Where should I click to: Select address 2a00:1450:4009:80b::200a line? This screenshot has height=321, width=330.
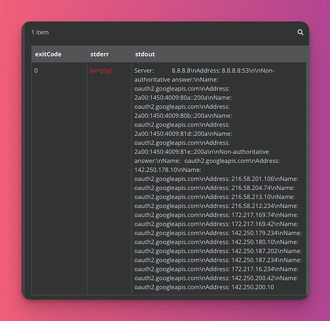click(x=183, y=116)
